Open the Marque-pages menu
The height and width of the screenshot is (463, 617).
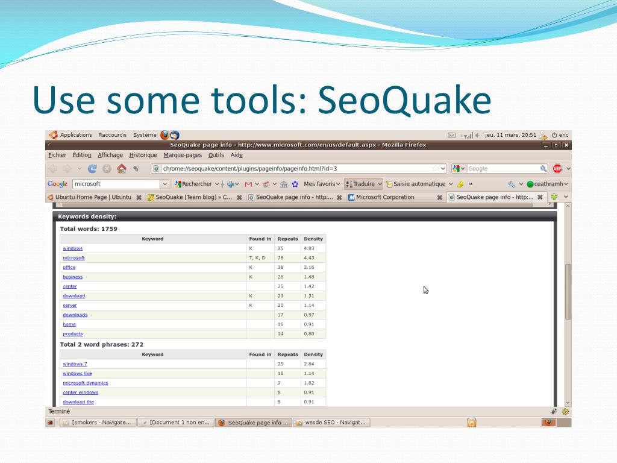click(183, 155)
